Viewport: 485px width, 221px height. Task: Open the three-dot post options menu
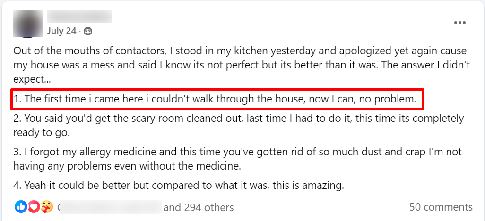click(459, 23)
